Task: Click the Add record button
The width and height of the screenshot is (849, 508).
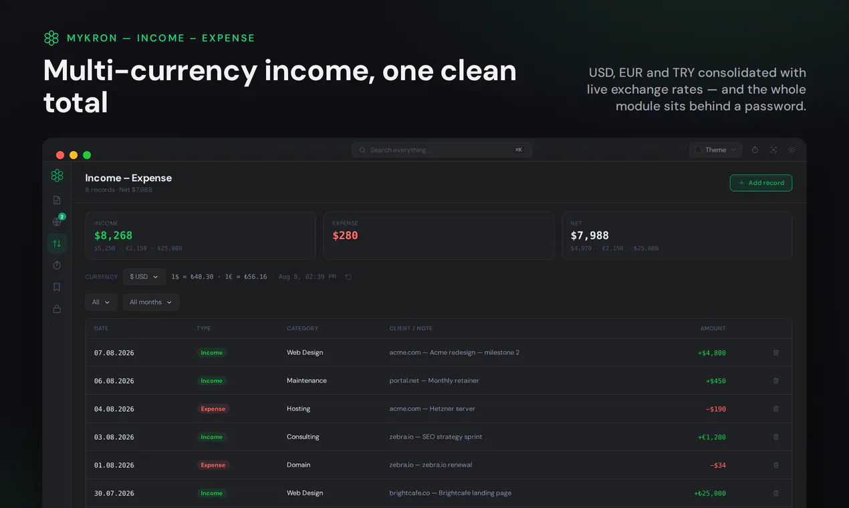Action: point(761,182)
